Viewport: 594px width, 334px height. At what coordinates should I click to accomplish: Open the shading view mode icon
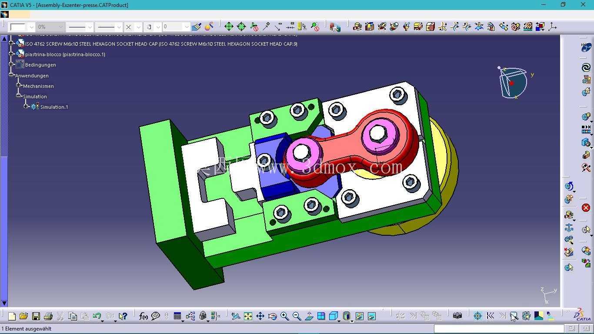[347, 316]
